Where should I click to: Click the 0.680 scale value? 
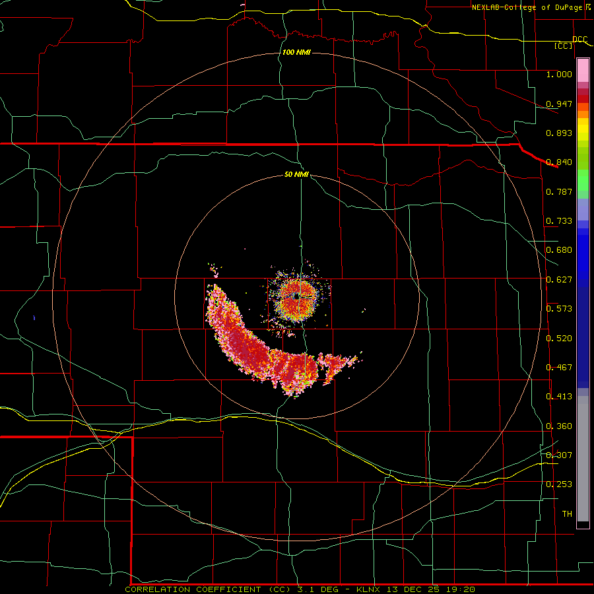559,250
